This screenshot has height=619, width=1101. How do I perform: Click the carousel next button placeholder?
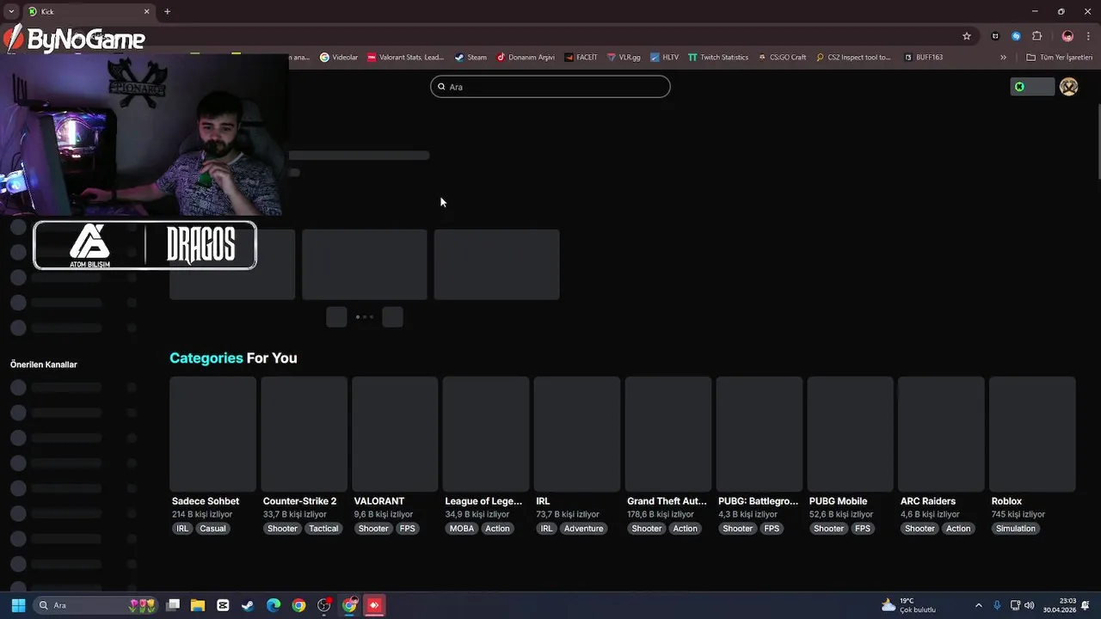tap(392, 317)
